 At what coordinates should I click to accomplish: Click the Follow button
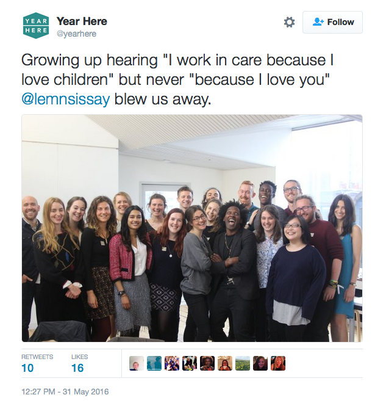[x=332, y=22]
